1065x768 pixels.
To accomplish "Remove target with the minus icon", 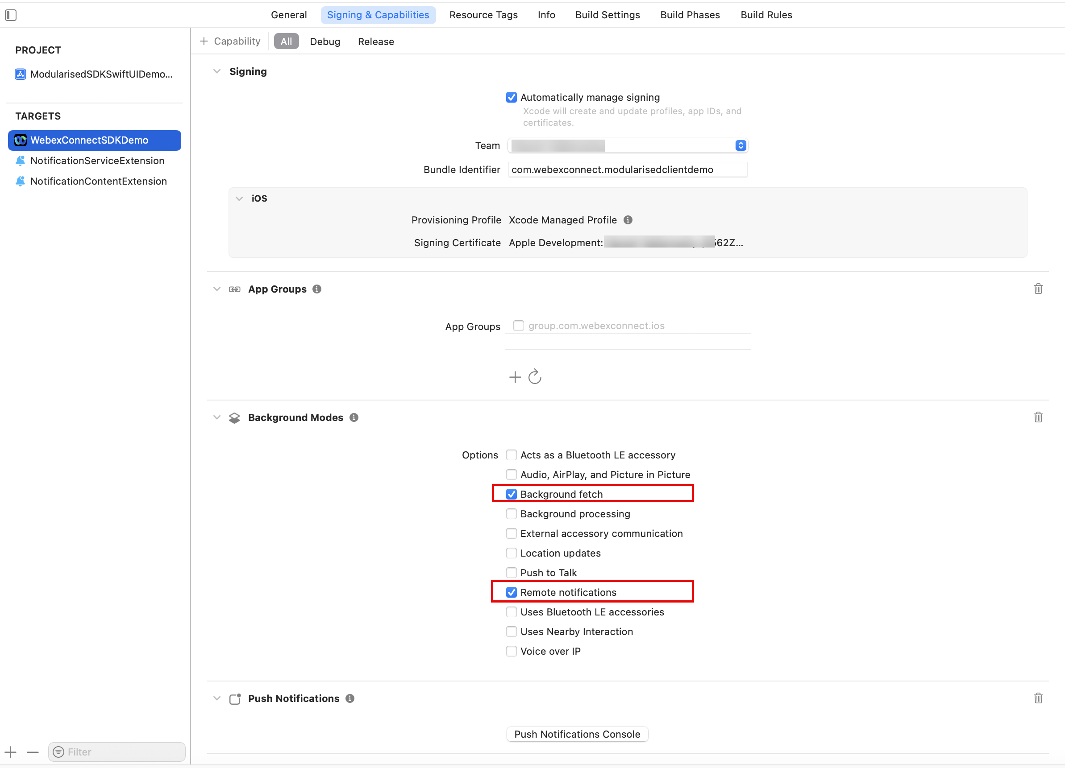I will click(33, 752).
